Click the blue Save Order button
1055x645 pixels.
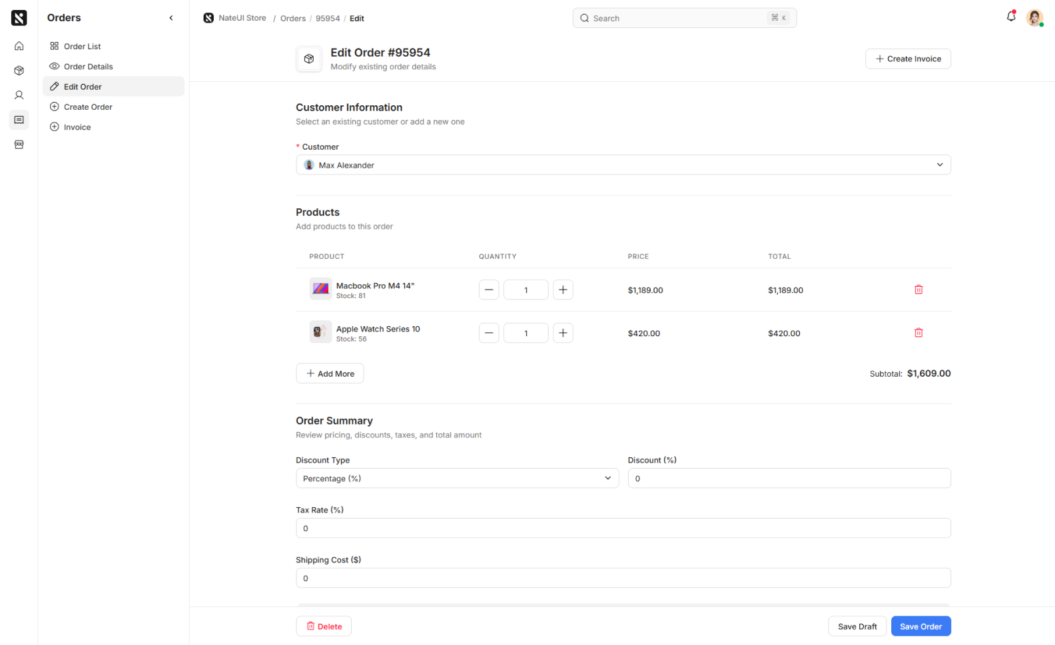point(921,626)
